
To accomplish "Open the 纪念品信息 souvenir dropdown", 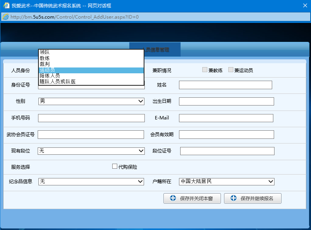I will 141,182.
